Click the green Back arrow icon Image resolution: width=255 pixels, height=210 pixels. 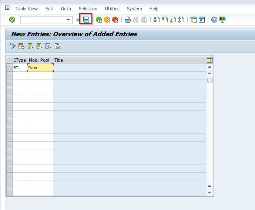point(99,20)
